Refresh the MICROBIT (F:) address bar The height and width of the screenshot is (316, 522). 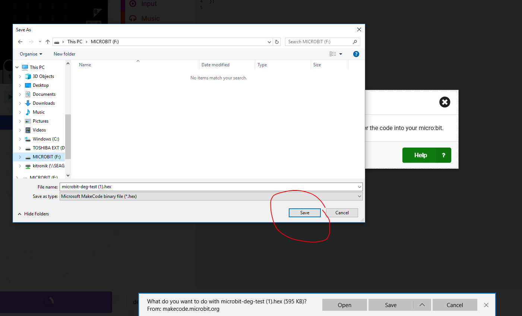(x=276, y=42)
